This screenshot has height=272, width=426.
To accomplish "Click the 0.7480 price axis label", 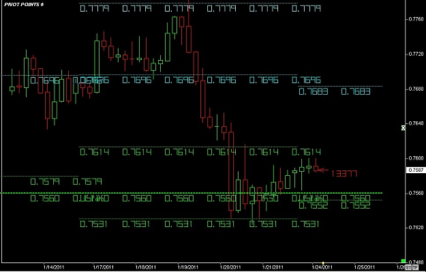I will [416, 262].
